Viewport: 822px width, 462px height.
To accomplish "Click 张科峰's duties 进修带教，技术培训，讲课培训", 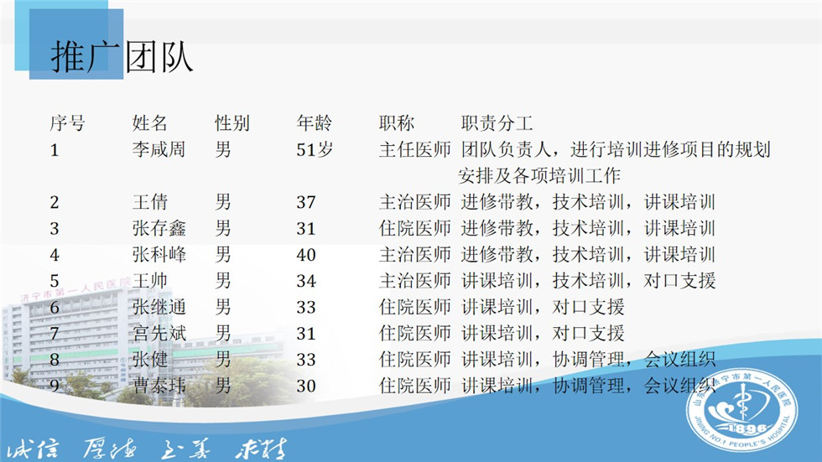I will pos(588,255).
